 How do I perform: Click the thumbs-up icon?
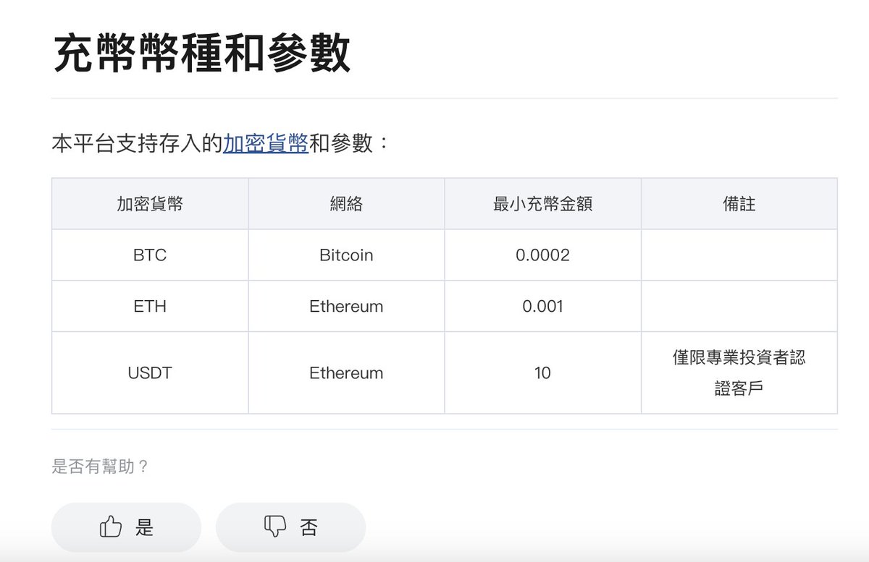110,527
